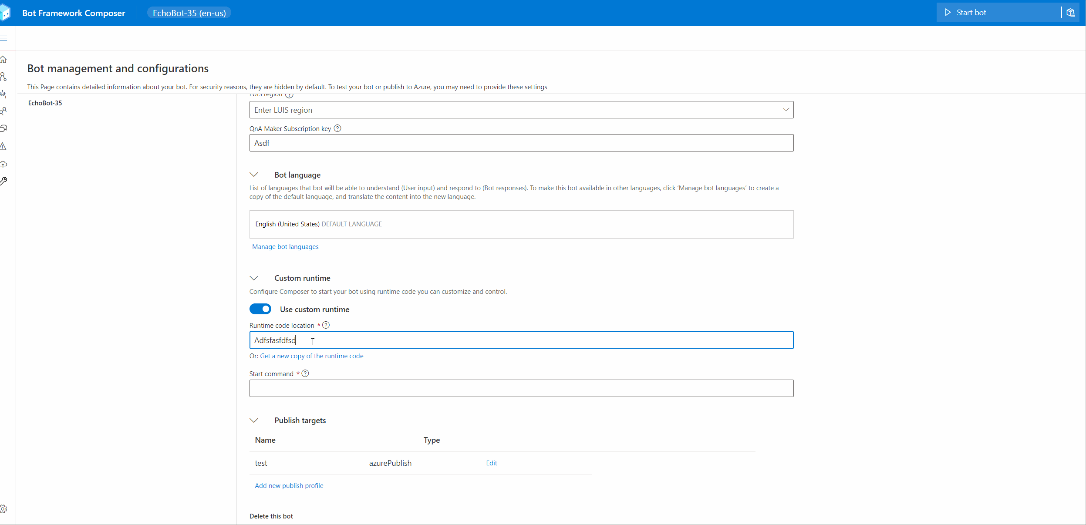
Task: Edit the test publish profile
Action: (491, 463)
